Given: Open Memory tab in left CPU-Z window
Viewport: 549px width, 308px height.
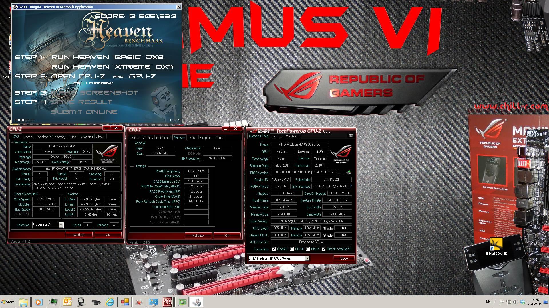Looking at the screenshot, I should (x=60, y=137).
